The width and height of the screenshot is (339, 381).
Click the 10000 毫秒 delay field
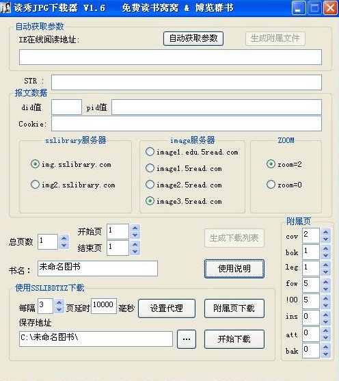click(x=104, y=306)
